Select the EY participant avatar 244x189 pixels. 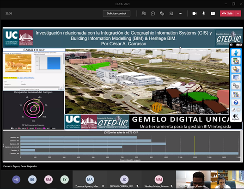pyautogui.click(x=64, y=179)
